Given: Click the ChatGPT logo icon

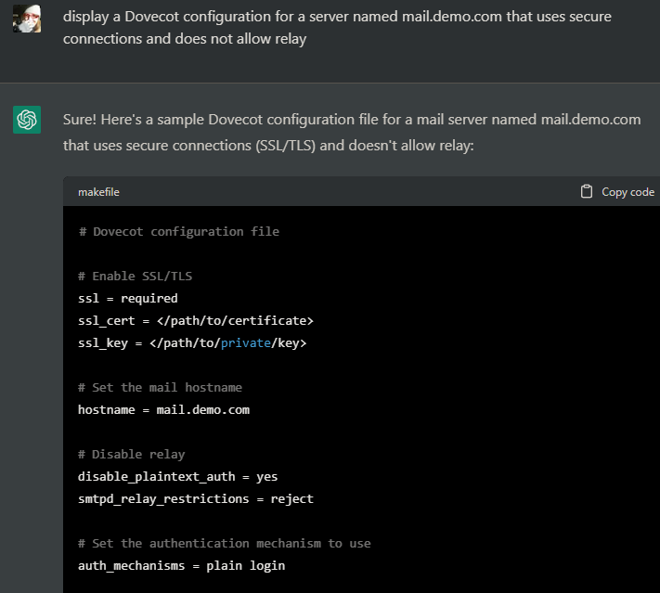Looking at the screenshot, I should click(27, 120).
